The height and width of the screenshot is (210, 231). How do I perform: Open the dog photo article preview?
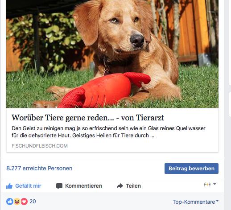[112, 54]
